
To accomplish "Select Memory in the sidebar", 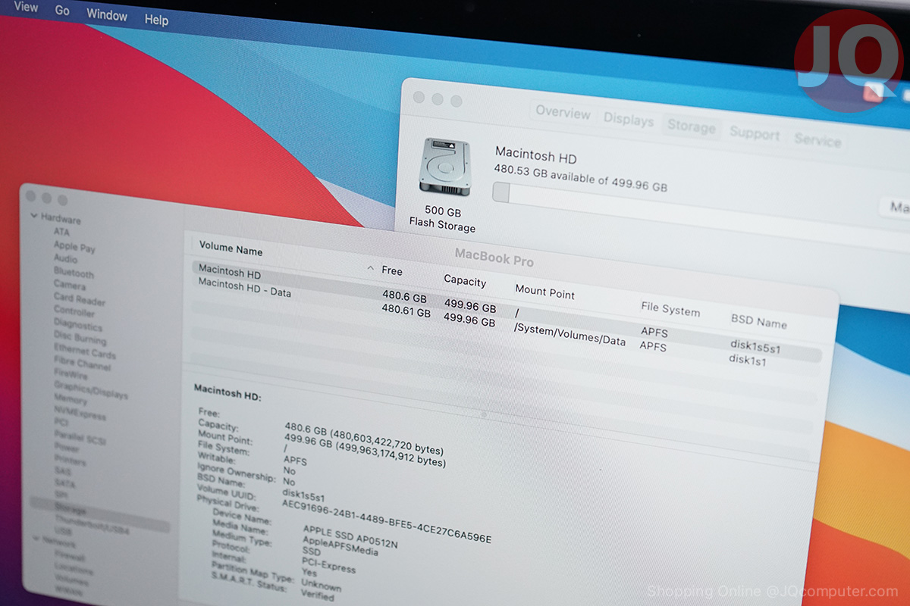I will coord(71,399).
